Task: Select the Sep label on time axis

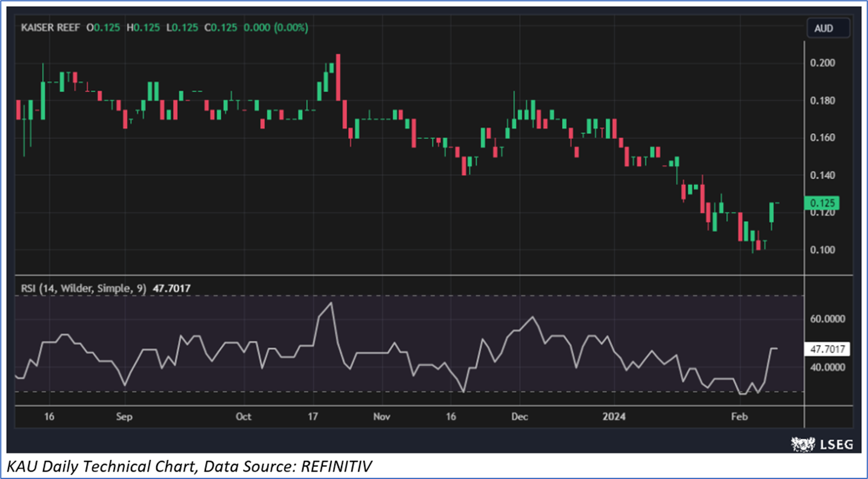Action: point(124,417)
